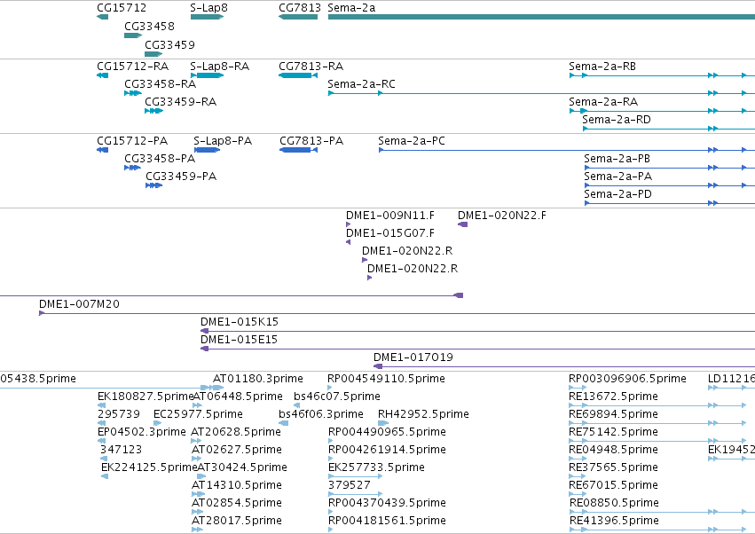Select the DME1-015E15 BAC label
Viewport: 755px width, 534px height.
click(239, 340)
